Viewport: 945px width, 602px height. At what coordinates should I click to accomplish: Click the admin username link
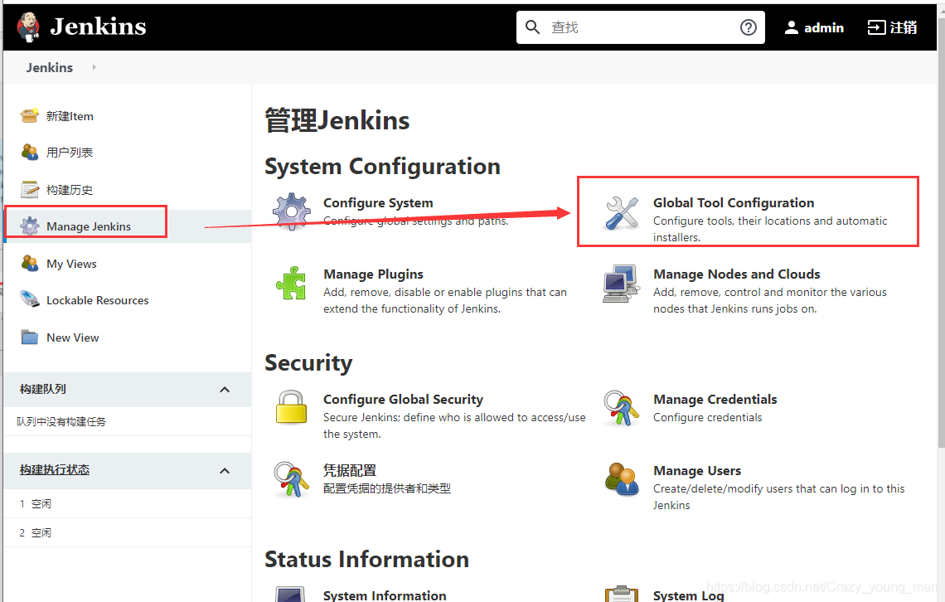point(824,27)
